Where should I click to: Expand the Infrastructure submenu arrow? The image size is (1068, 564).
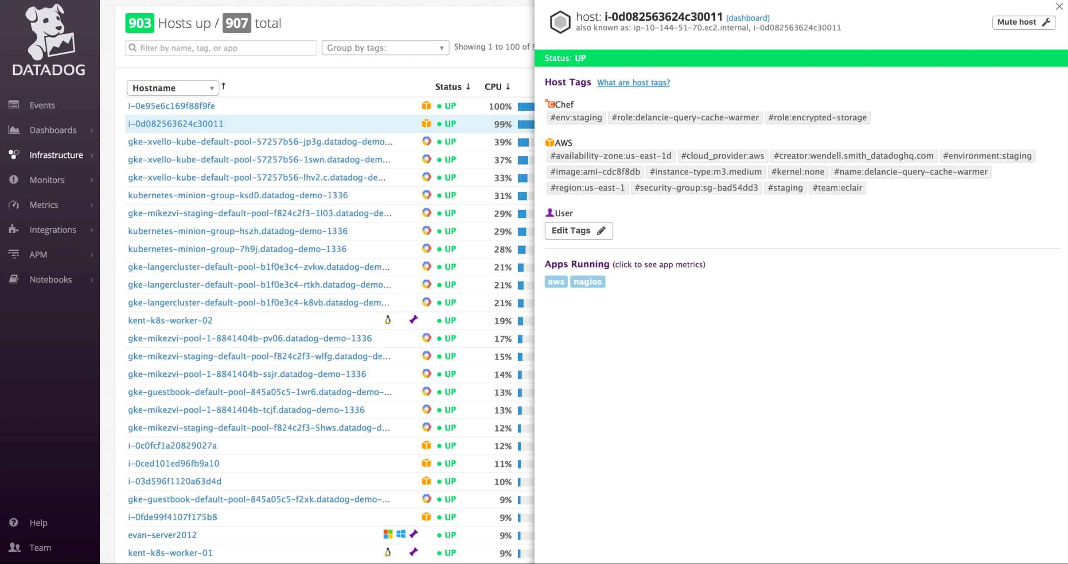(x=92, y=155)
